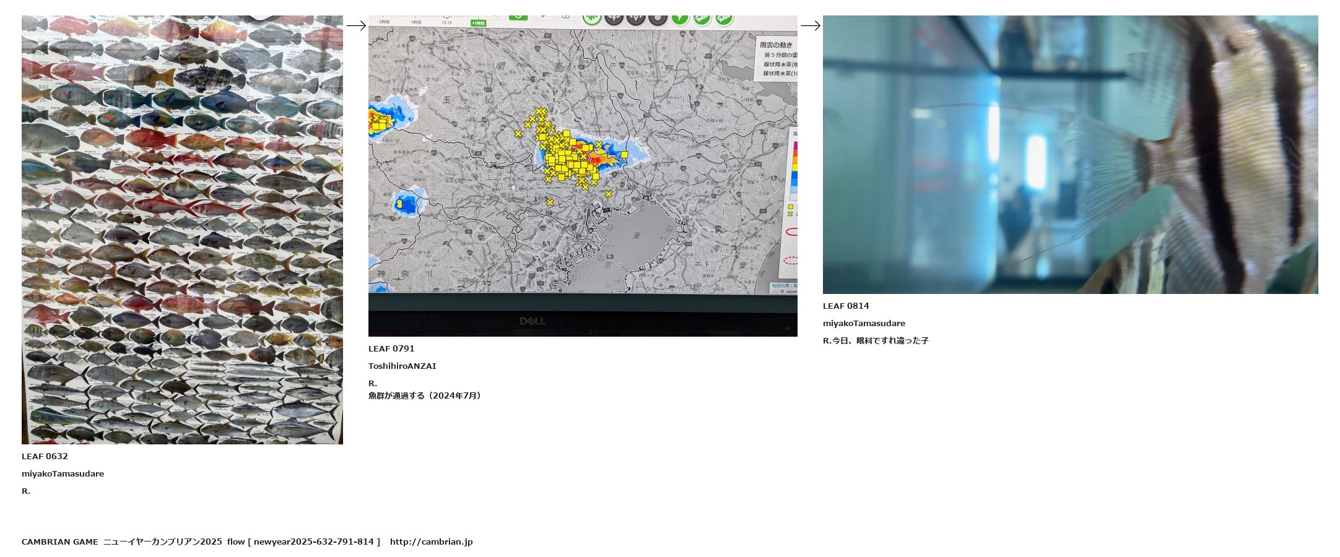Click the yellow square legend marker
This screenshot has width=1340, height=557.
pos(790,207)
